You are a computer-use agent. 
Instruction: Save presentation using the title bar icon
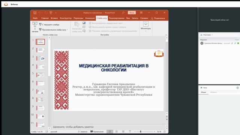(x=35, y=13)
